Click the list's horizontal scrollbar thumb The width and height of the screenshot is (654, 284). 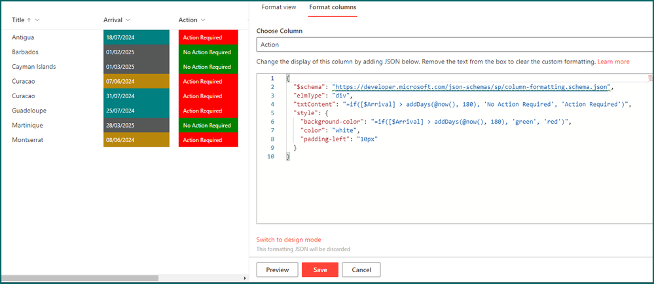coord(79,278)
